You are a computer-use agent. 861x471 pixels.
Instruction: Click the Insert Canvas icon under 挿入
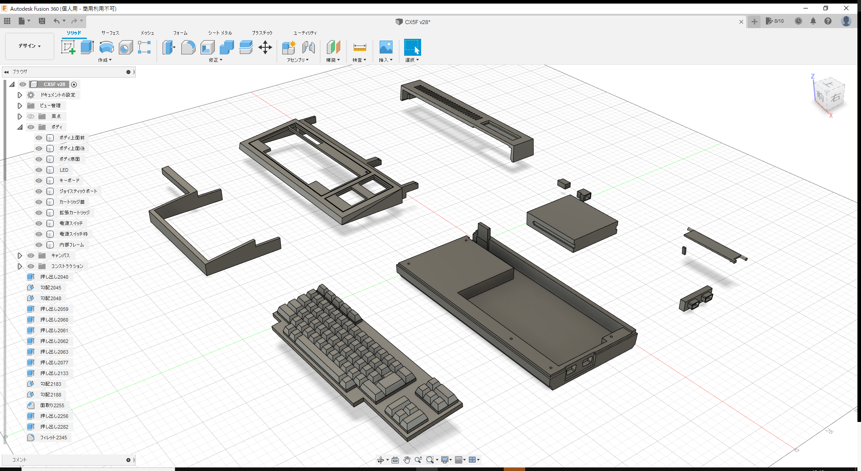[385, 47]
